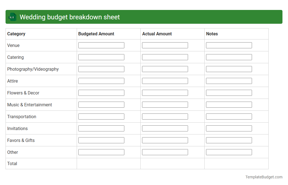
Task: Click the Budgeted Amount field for Invitations
Action: [101, 128]
